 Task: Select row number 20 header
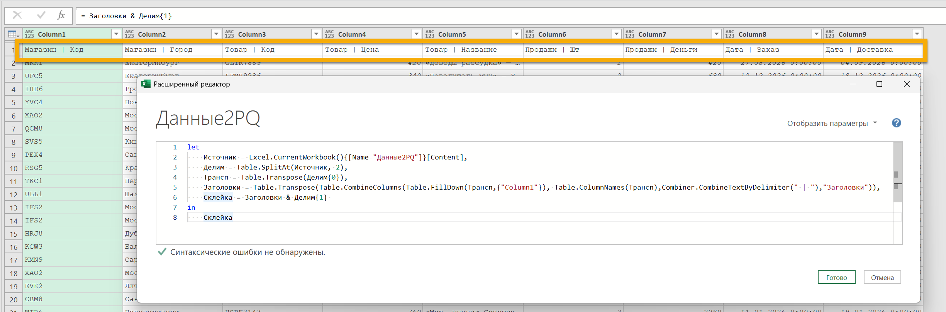click(x=14, y=299)
